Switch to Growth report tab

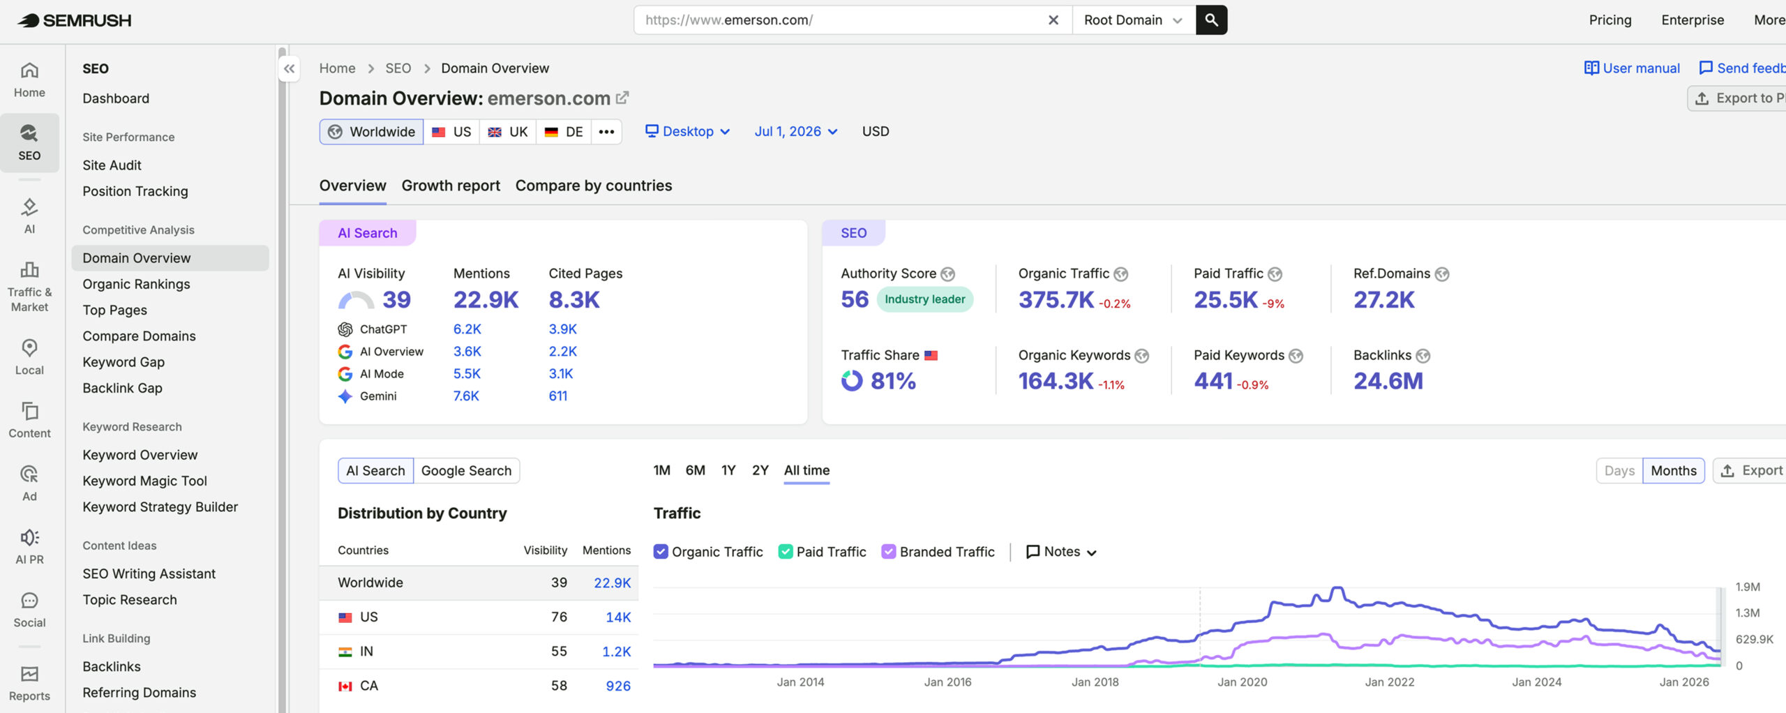click(x=451, y=186)
